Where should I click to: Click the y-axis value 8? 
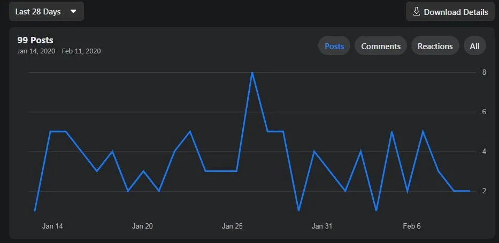click(x=484, y=73)
